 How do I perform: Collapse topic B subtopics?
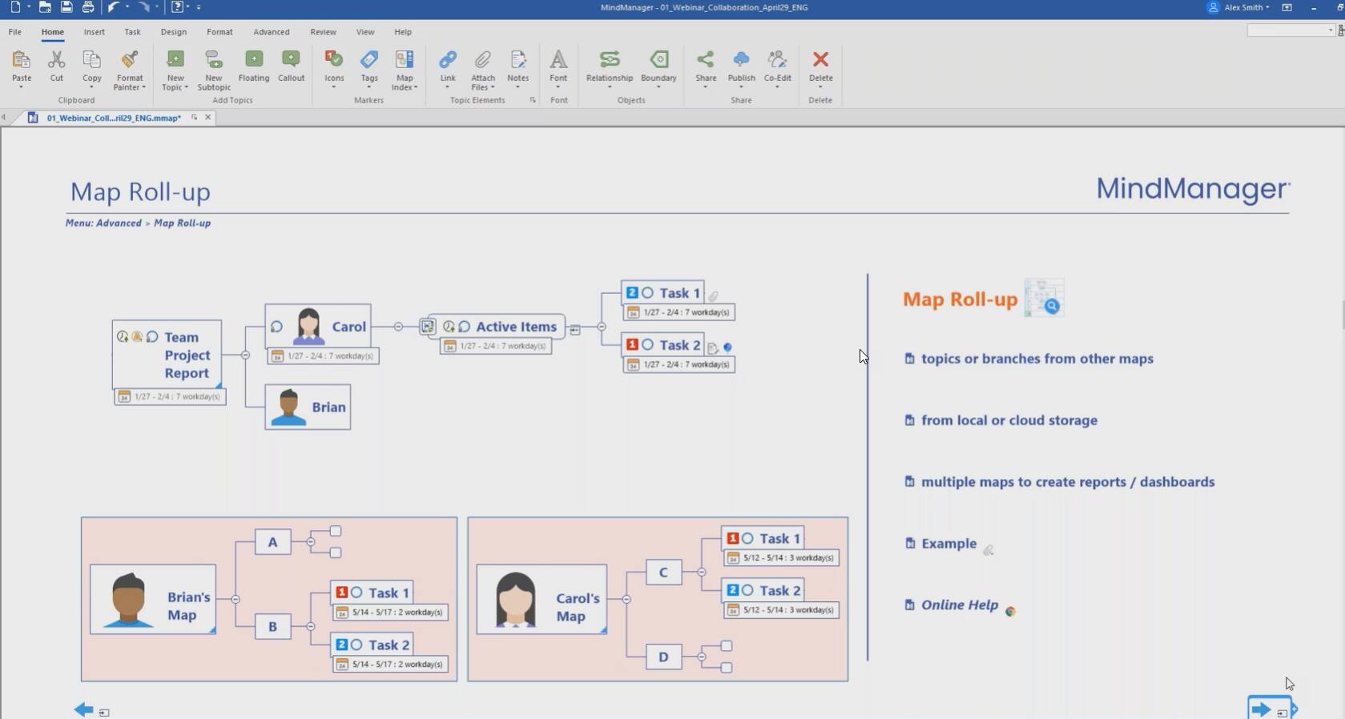(x=310, y=626)
